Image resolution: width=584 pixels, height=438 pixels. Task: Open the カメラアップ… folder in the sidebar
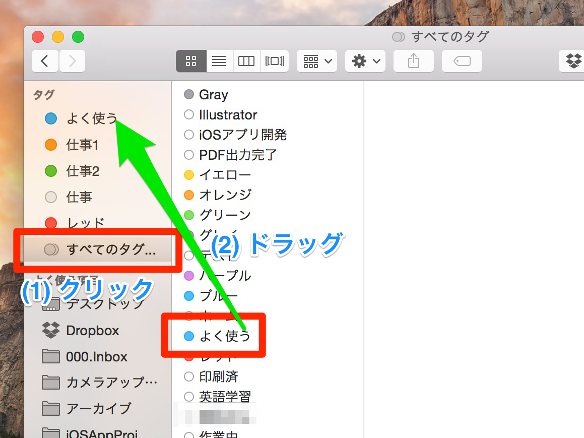click(x=98, y=383)
